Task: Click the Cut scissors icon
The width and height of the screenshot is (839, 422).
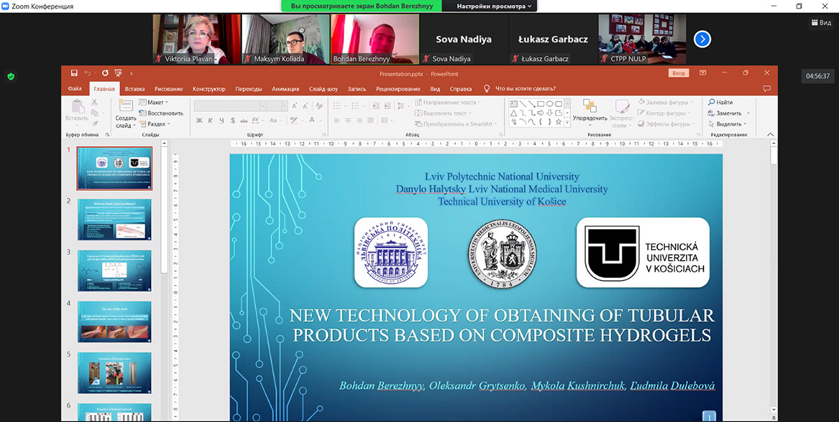Action: point(94,103)
